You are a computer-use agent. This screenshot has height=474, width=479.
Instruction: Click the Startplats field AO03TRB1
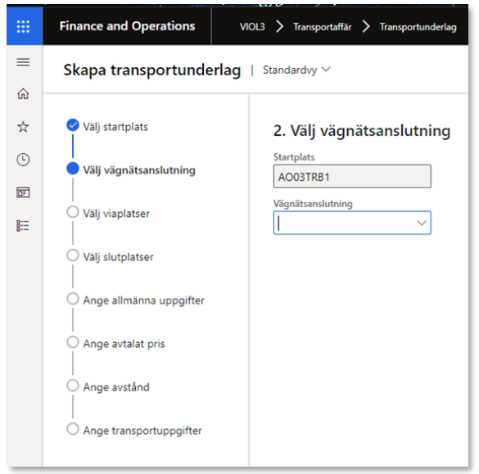click(x=352, y=176)
